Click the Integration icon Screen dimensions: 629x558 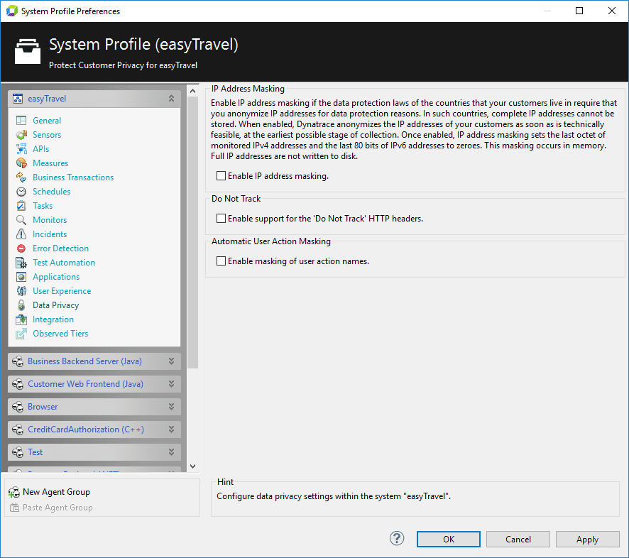pyautogui.click(x=21, y=319)
